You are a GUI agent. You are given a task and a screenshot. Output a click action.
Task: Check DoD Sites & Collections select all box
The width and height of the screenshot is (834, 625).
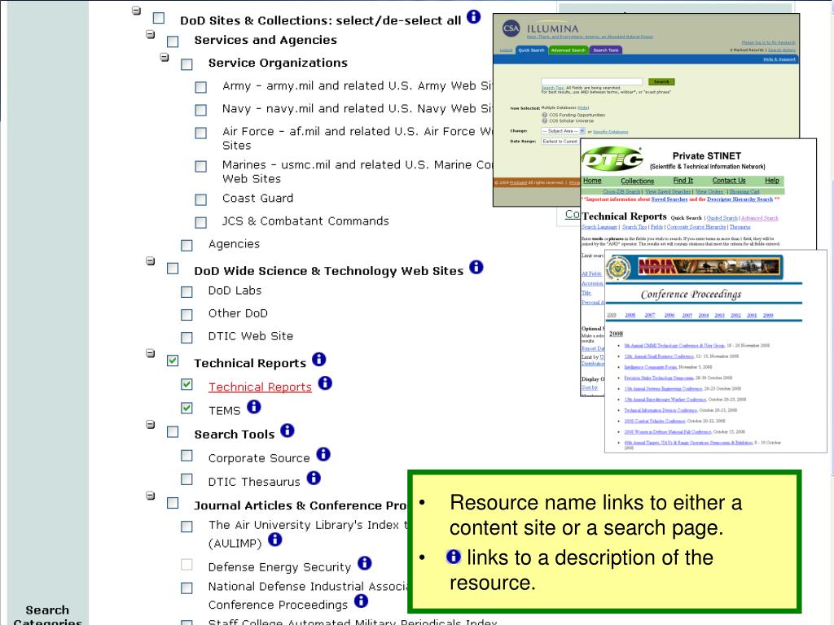click(159, 18)
